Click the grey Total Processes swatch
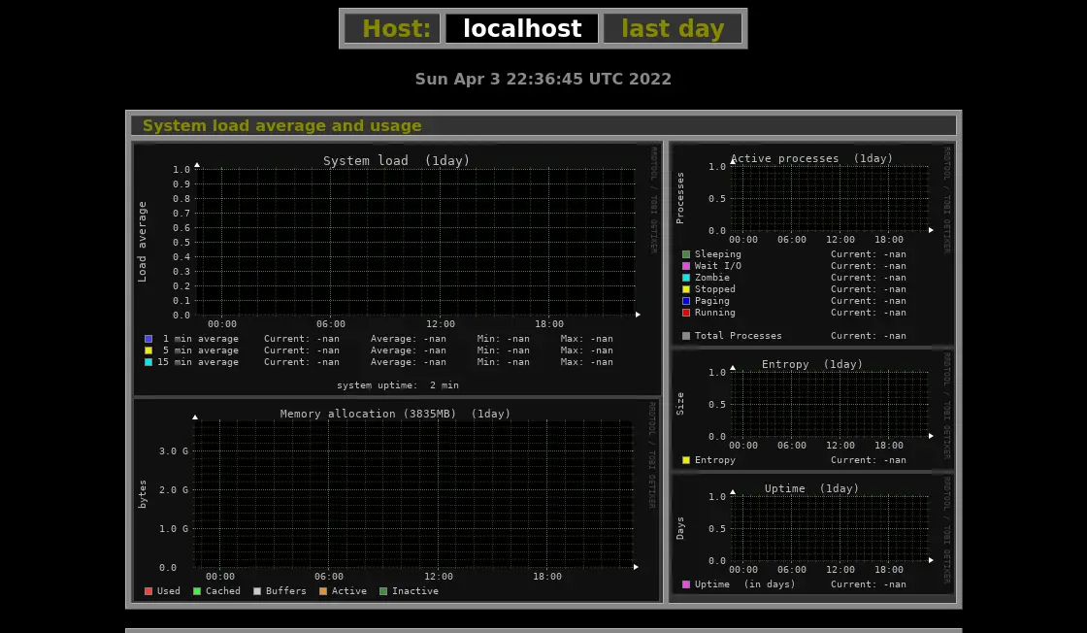The width and height of the screenshot is (1087, 633). click(686, 336)
